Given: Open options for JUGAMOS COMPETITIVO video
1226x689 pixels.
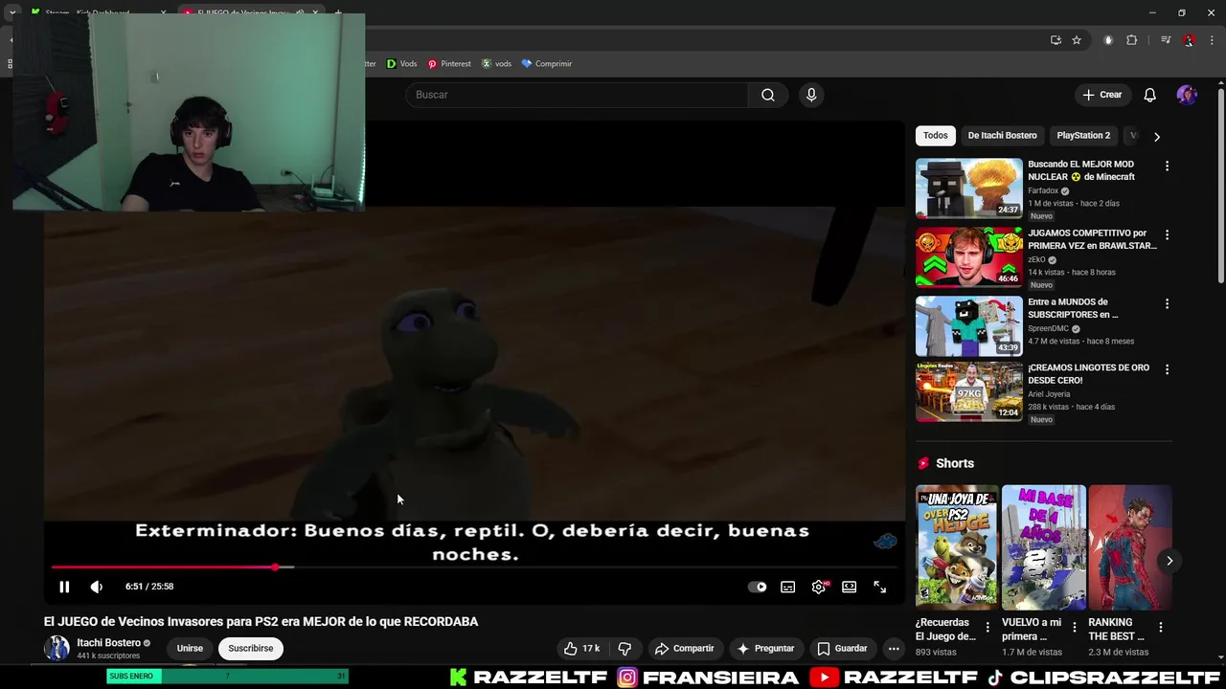Looking at the screenshot, I should 1167,234.
